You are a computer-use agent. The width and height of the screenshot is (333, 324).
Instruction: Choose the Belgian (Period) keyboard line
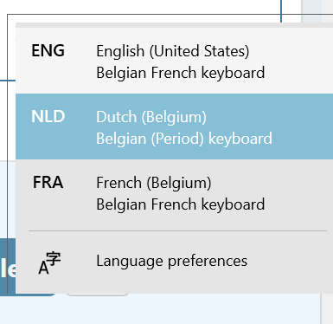click(x=184, y=139)
